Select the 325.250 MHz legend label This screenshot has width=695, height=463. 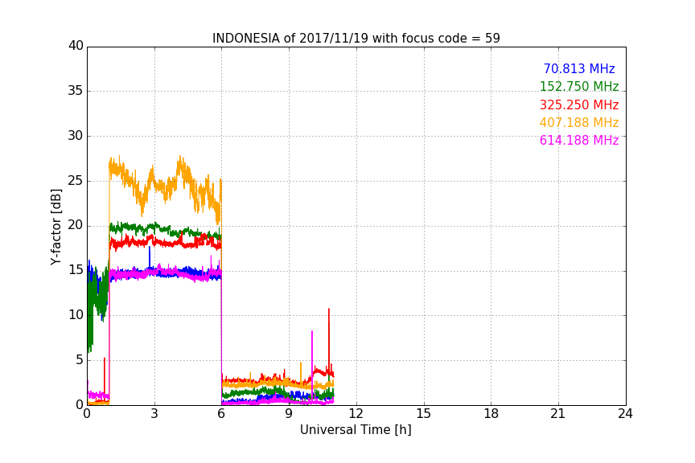click(x=579, y=105)
